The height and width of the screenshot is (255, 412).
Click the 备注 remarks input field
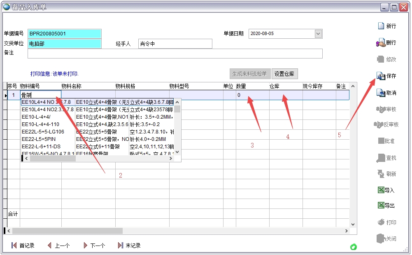pyautogui.click(x=175, y=54)
